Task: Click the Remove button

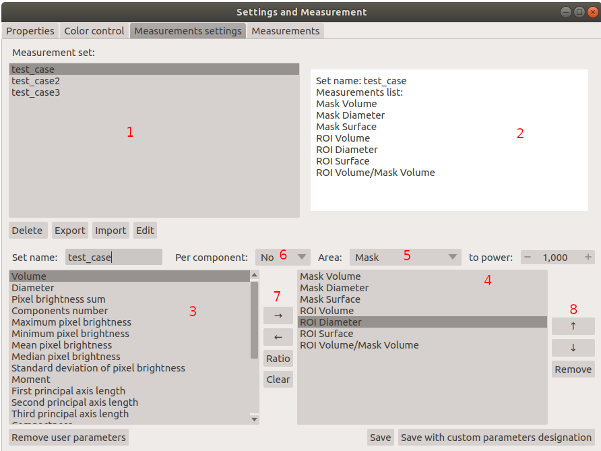Action: [573, 369]
